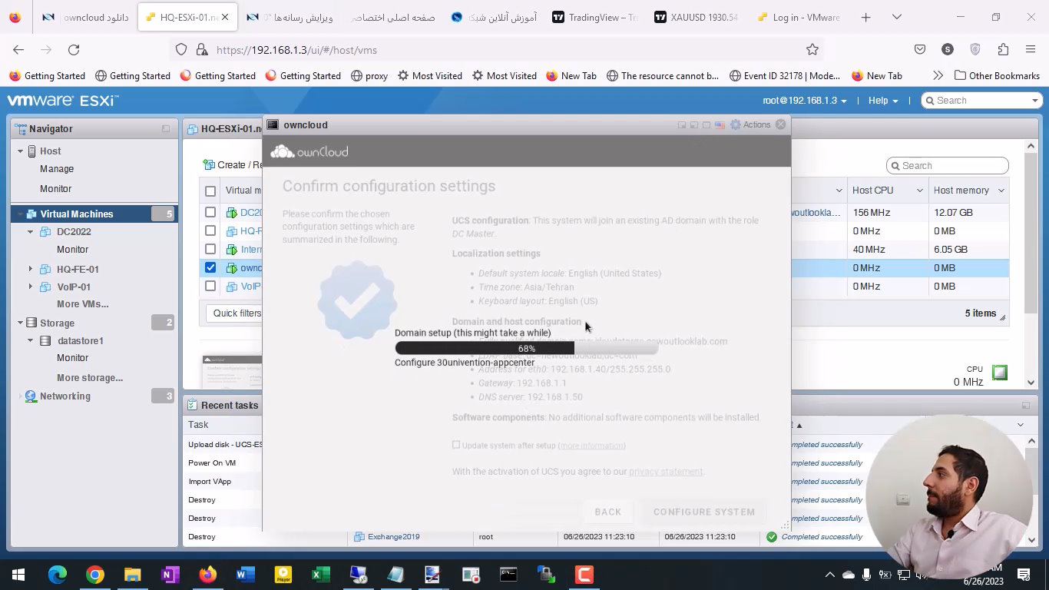Open the Windows Start menu

pos(18,575)
